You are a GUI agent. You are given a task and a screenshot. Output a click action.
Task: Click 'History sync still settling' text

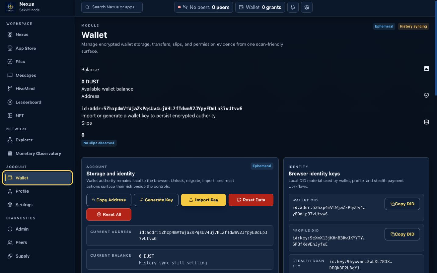173,263
